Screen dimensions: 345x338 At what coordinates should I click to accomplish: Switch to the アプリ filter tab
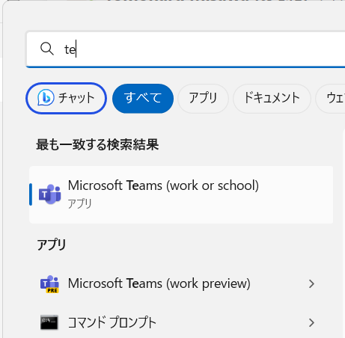point(203,98)
